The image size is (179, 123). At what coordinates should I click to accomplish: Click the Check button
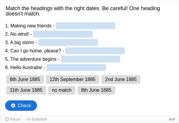tap(21, 105)
